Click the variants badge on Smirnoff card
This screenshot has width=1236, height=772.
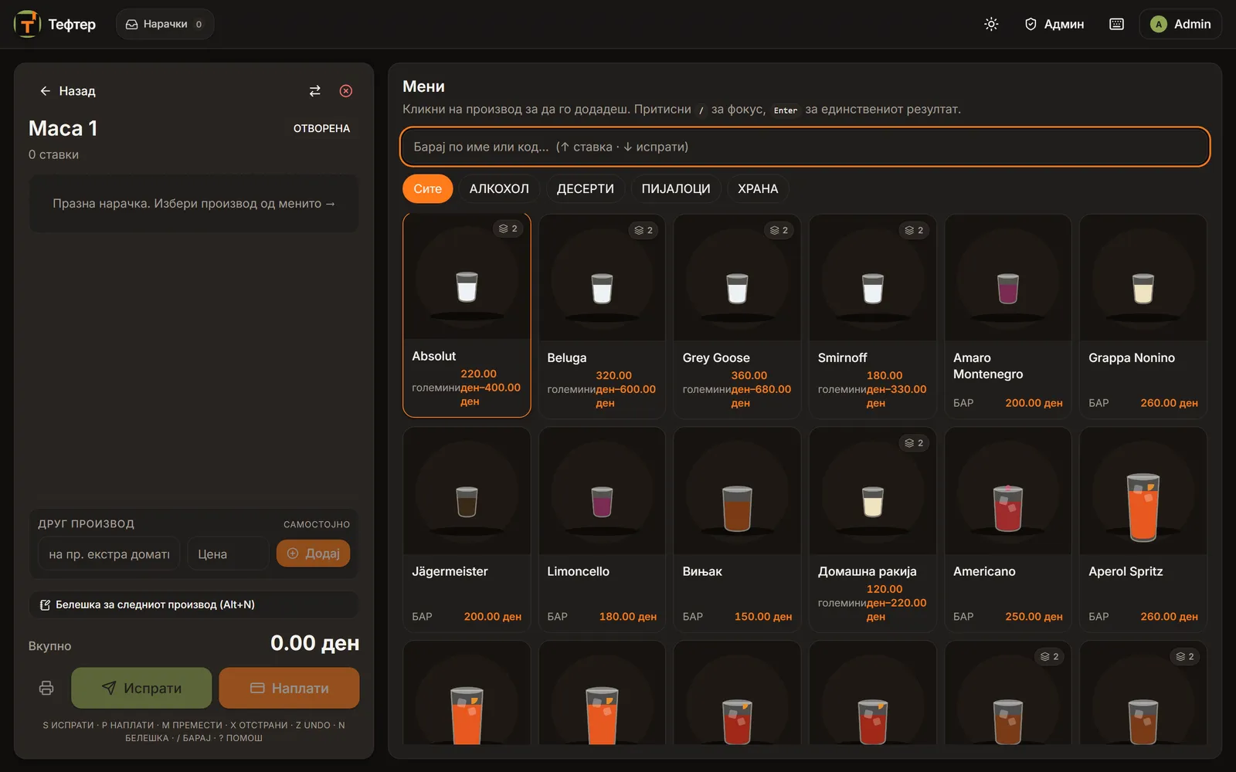pyautogui.click(x=914, y=230)
